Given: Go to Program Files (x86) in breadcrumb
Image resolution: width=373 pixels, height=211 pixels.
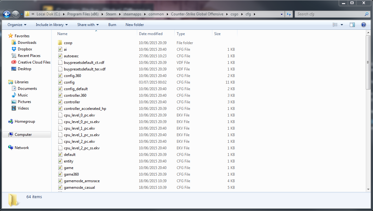Looking at the screenshot, I should click(83, 14).
